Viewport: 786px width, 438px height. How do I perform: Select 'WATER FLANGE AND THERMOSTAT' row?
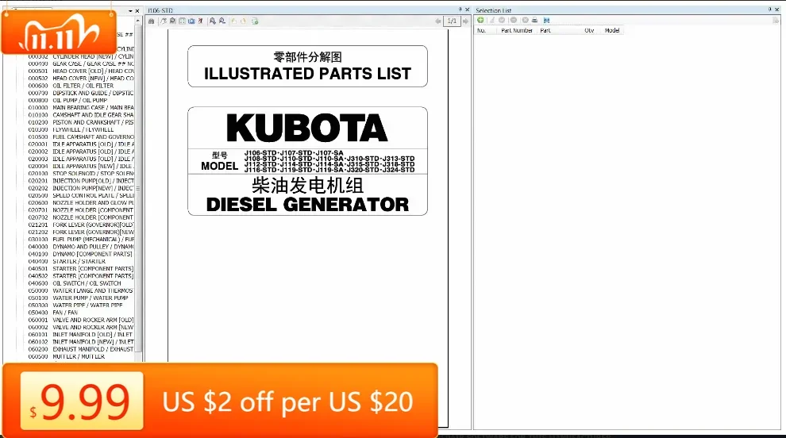tap(81, 290)
